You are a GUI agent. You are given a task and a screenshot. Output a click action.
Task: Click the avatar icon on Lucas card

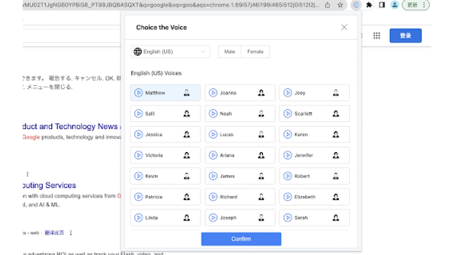coord(261,134)
